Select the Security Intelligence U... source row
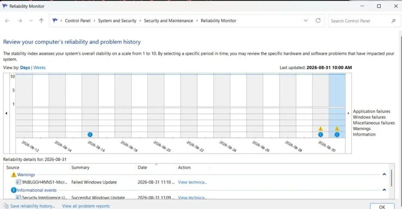 [41, 198]
